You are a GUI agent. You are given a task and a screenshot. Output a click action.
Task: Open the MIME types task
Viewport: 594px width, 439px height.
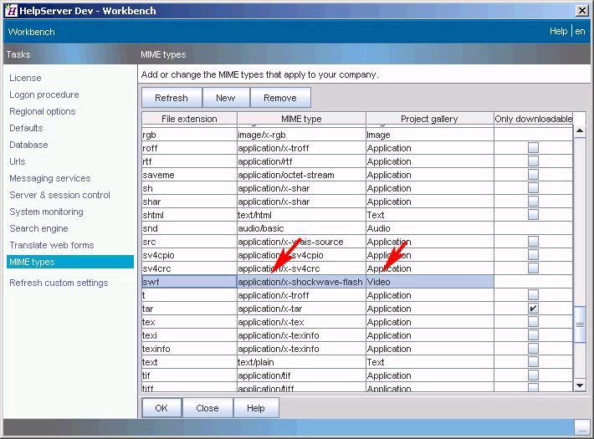[32, 262]
